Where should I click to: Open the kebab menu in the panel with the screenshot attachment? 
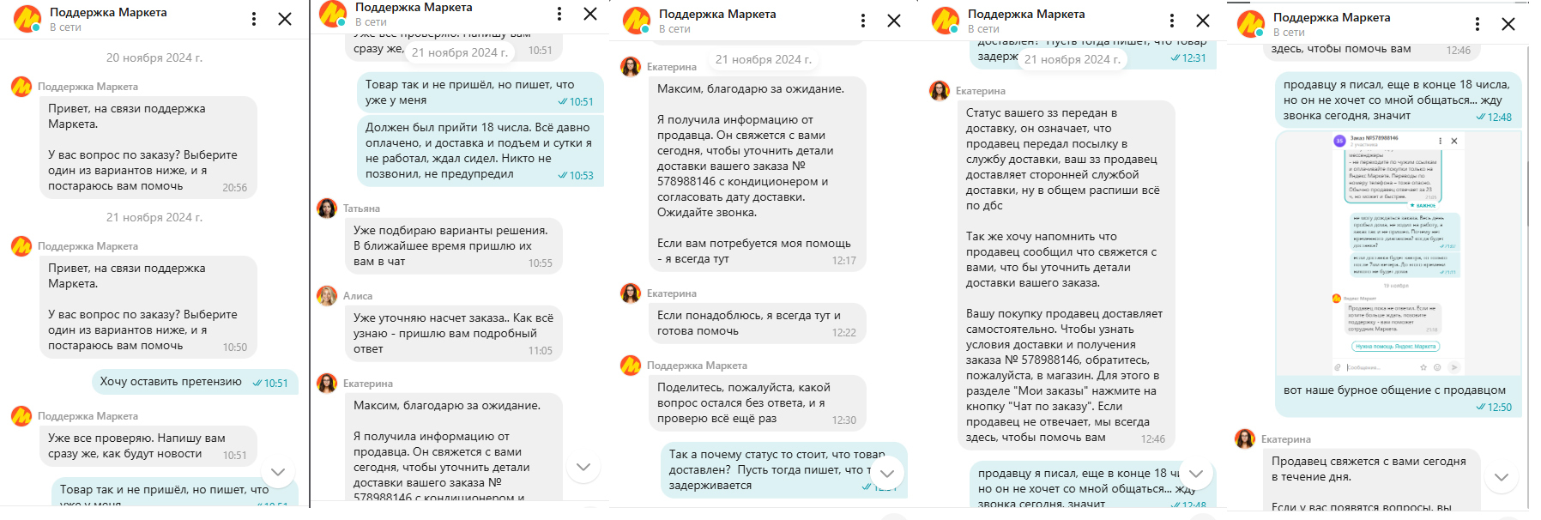1478,24
